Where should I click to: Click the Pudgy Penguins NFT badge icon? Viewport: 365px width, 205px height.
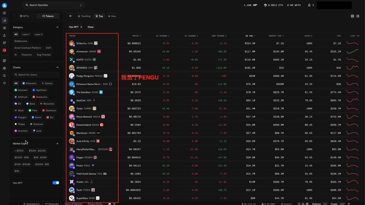coord(105,76)
